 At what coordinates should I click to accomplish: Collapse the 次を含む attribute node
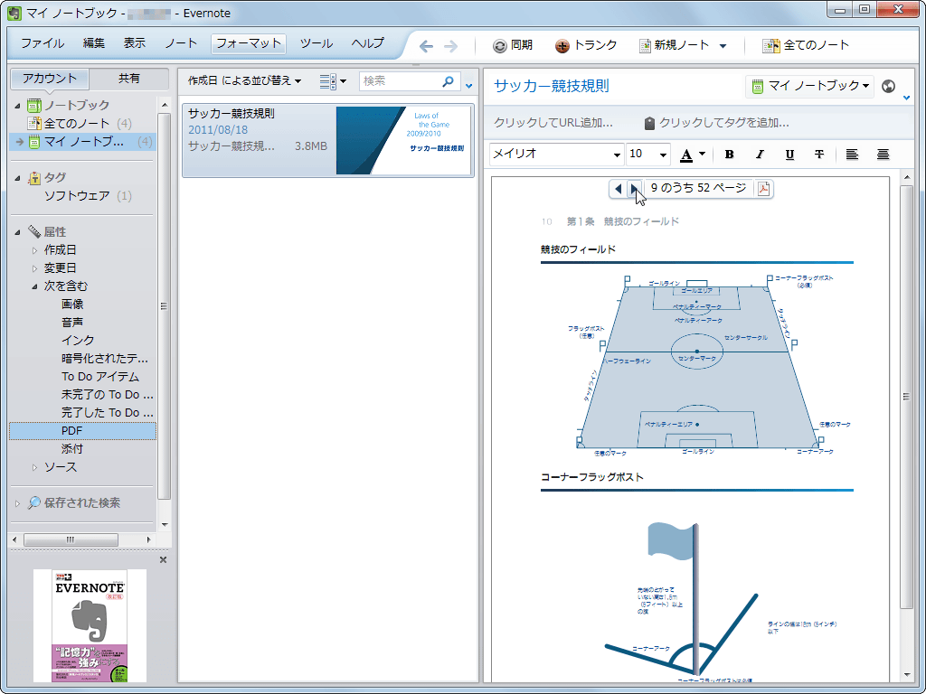pyautogui.click(x=34, y=286)
